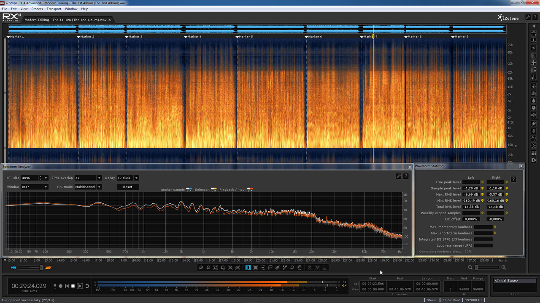Screen dimensions: 540x303
Task: Close the Spectrum Analyzer panel
Action: pos(410,167)
